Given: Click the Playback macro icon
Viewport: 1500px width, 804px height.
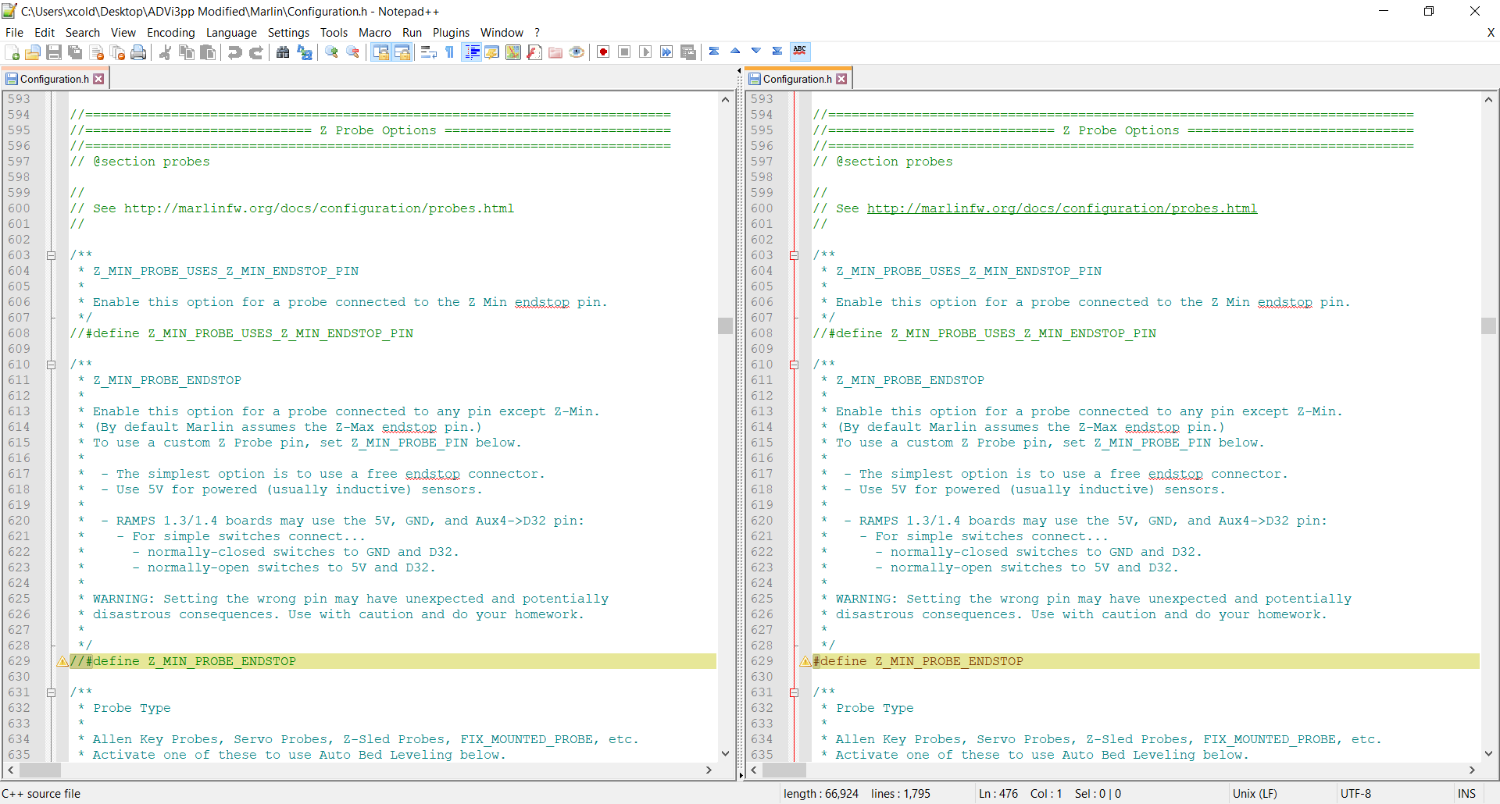Looking at the screenshot, I should click(x=645, y=52).
